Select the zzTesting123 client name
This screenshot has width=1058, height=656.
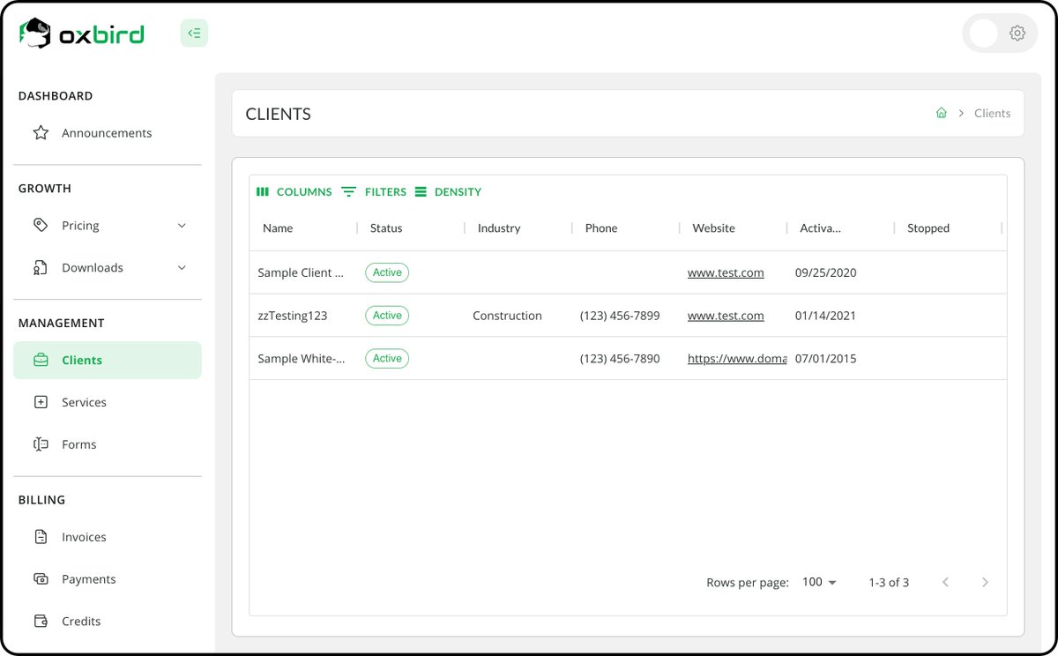tap(293, 316)
